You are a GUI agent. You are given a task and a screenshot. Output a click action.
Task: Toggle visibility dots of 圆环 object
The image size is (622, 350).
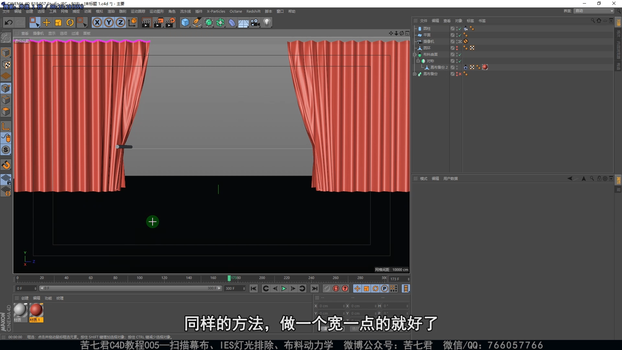pyautogui.click(x=457, y=48)
